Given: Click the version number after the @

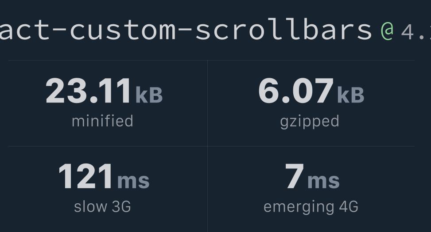Looking at the screenshot, I should [x=416, y=32].
